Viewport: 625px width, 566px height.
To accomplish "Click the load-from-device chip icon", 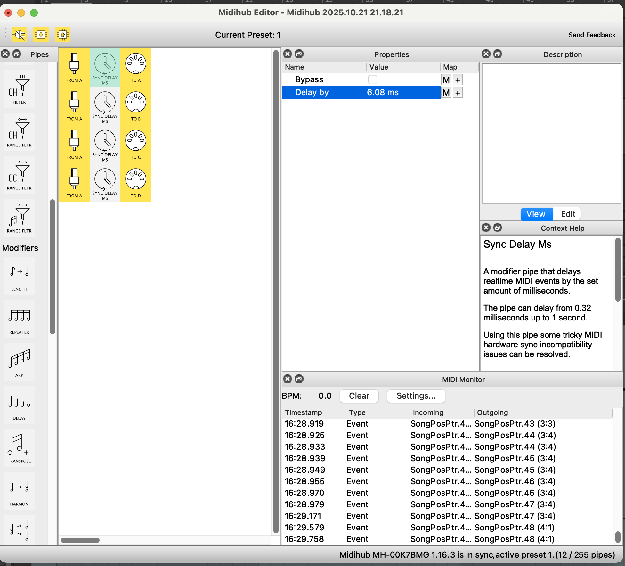I will [41, 34].
